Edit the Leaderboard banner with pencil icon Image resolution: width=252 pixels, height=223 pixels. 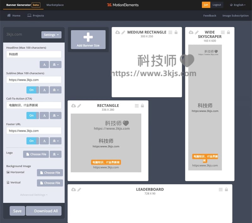point(79,190)
